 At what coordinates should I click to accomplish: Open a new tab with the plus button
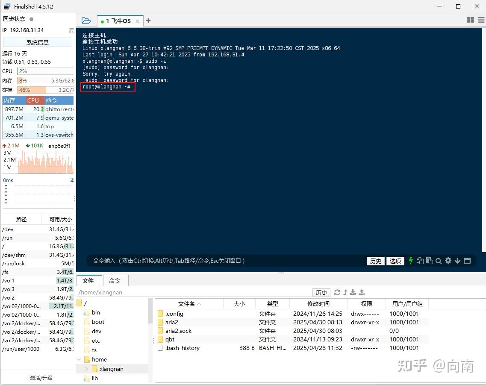pos(147,20)
